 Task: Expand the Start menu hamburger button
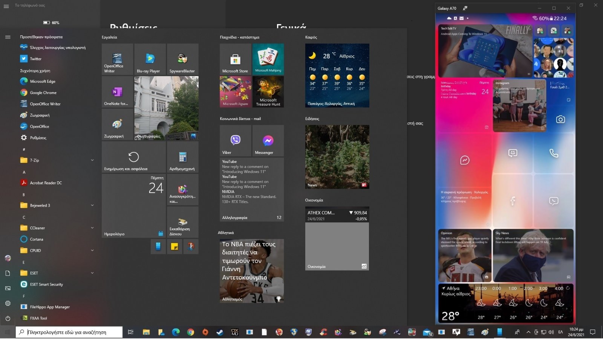coord(8,37)
